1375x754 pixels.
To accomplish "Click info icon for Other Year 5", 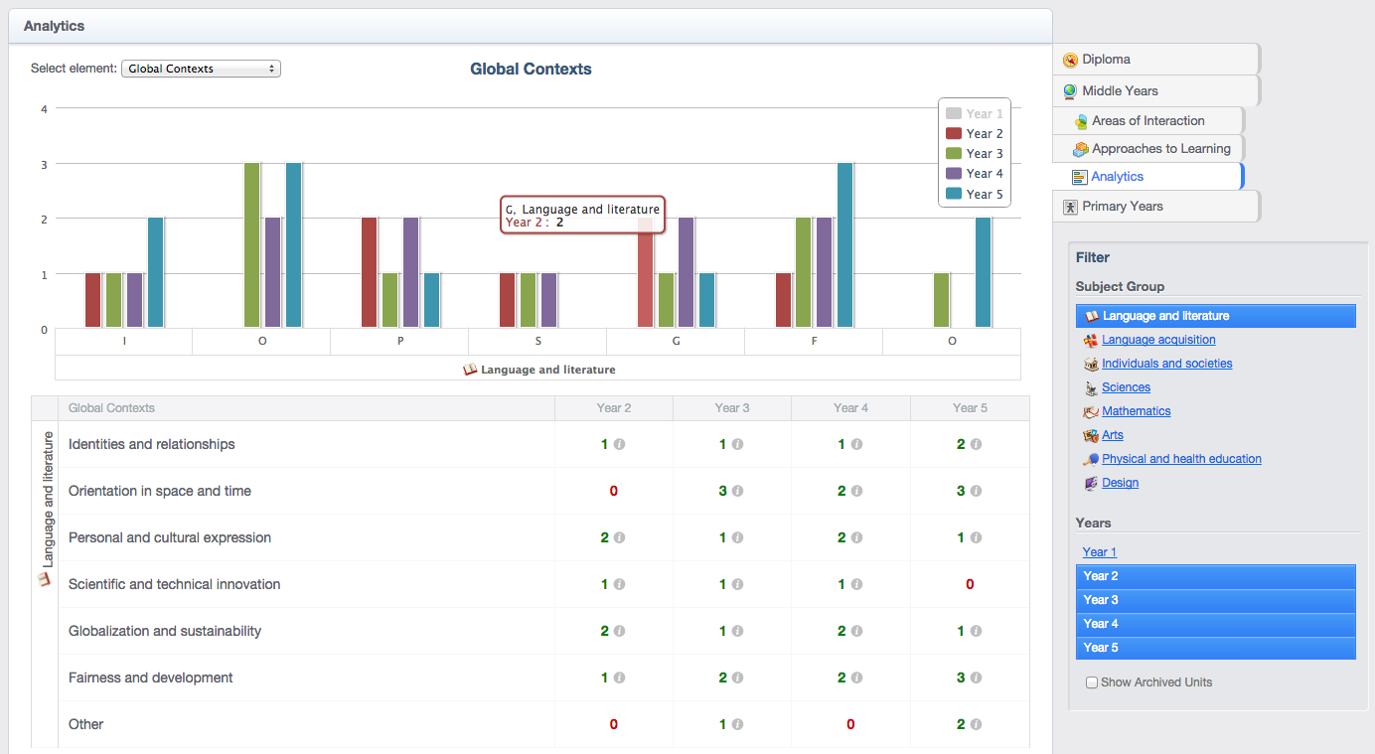I will tap(976, 724).
